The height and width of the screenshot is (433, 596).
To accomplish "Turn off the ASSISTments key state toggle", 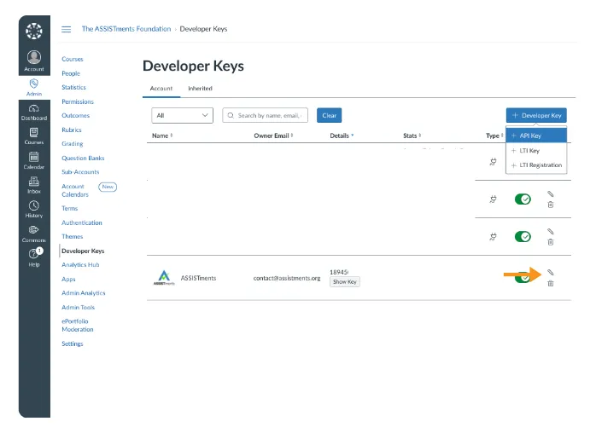I will 523,277.
